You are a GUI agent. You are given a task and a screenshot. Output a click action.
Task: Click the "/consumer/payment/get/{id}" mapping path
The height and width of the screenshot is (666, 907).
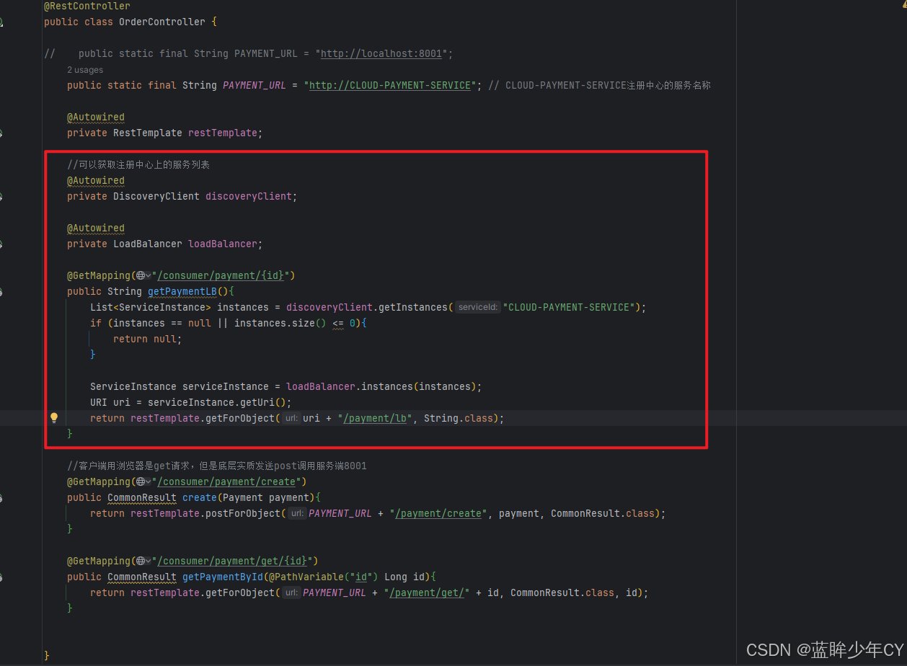tap(232, 561)
